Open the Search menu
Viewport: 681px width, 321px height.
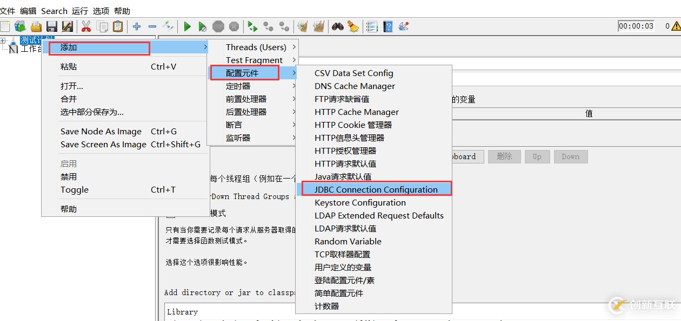54,11
